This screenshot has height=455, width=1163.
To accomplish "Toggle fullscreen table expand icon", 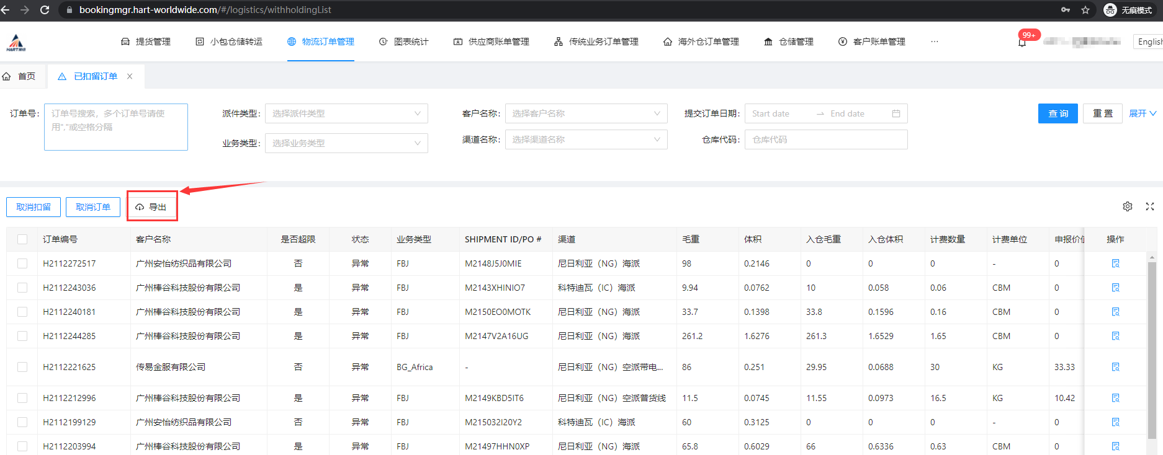I will (1150, 206).
